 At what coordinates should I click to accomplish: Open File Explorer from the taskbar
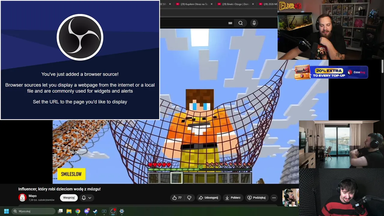(x=69, y=211)
